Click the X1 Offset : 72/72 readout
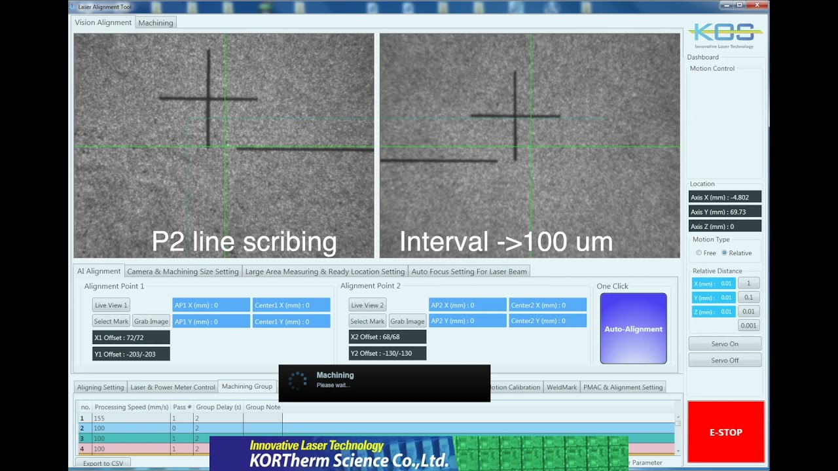The image size is (838, 471). (x=131, y=338)
